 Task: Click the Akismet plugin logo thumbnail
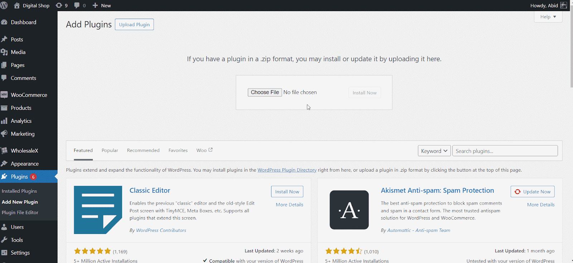(349, 210)
